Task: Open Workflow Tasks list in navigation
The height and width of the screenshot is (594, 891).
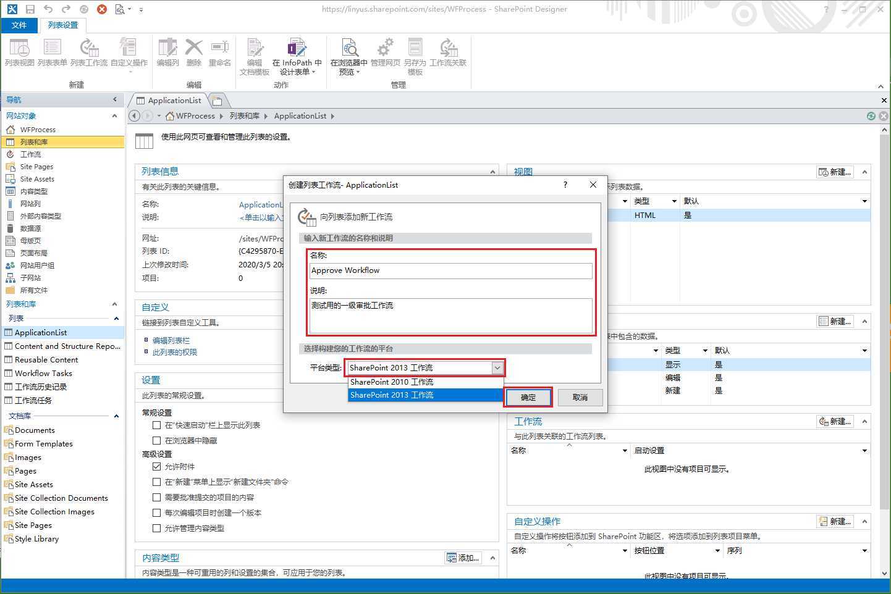Action: [x=43, y=373]
